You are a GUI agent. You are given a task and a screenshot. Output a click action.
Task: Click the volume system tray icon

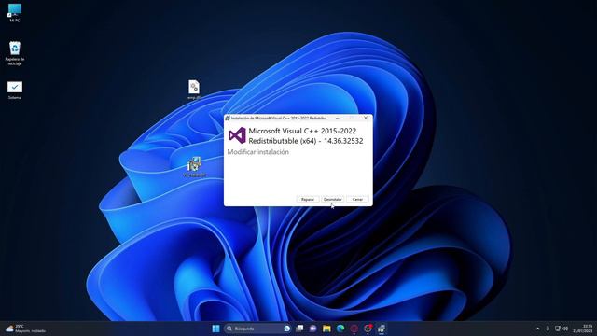click(565, 329)
